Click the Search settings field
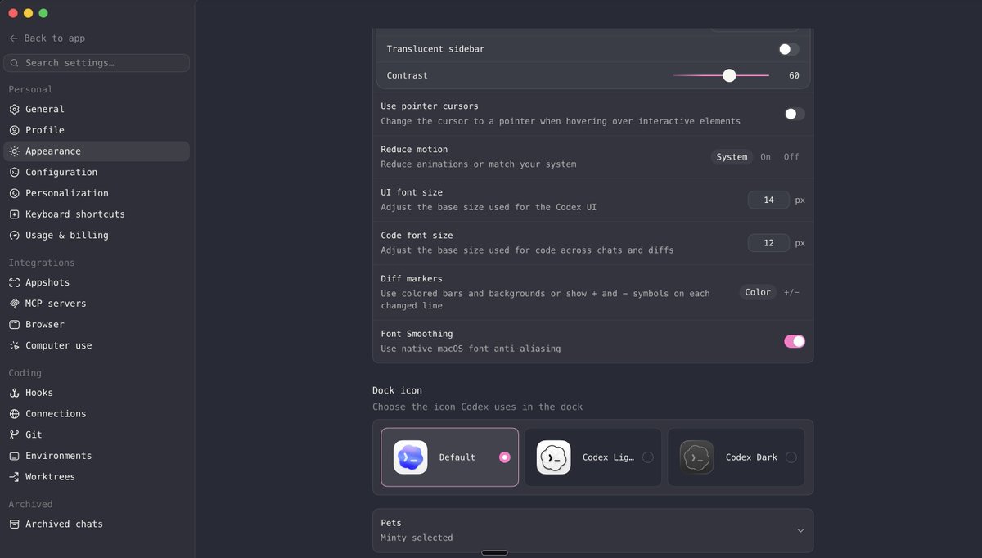 pos(97,63)
